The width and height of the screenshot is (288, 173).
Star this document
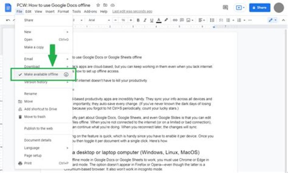(98, 5)
